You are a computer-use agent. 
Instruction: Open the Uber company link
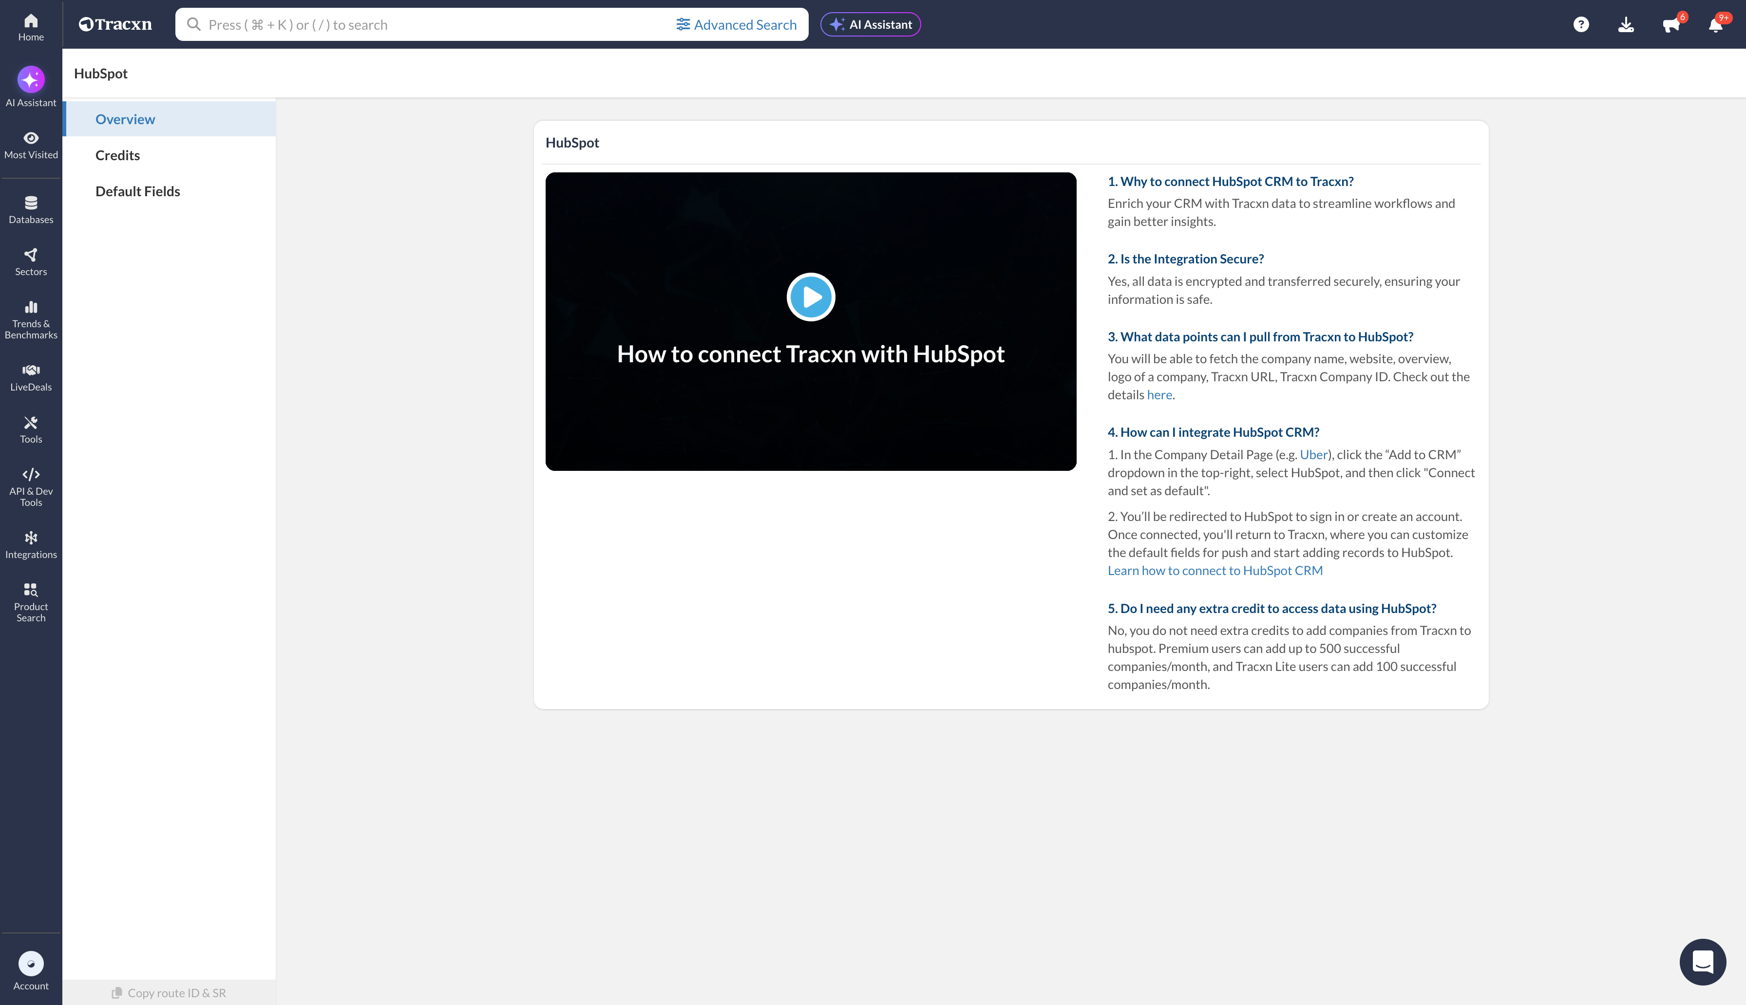pos(1313,454)
